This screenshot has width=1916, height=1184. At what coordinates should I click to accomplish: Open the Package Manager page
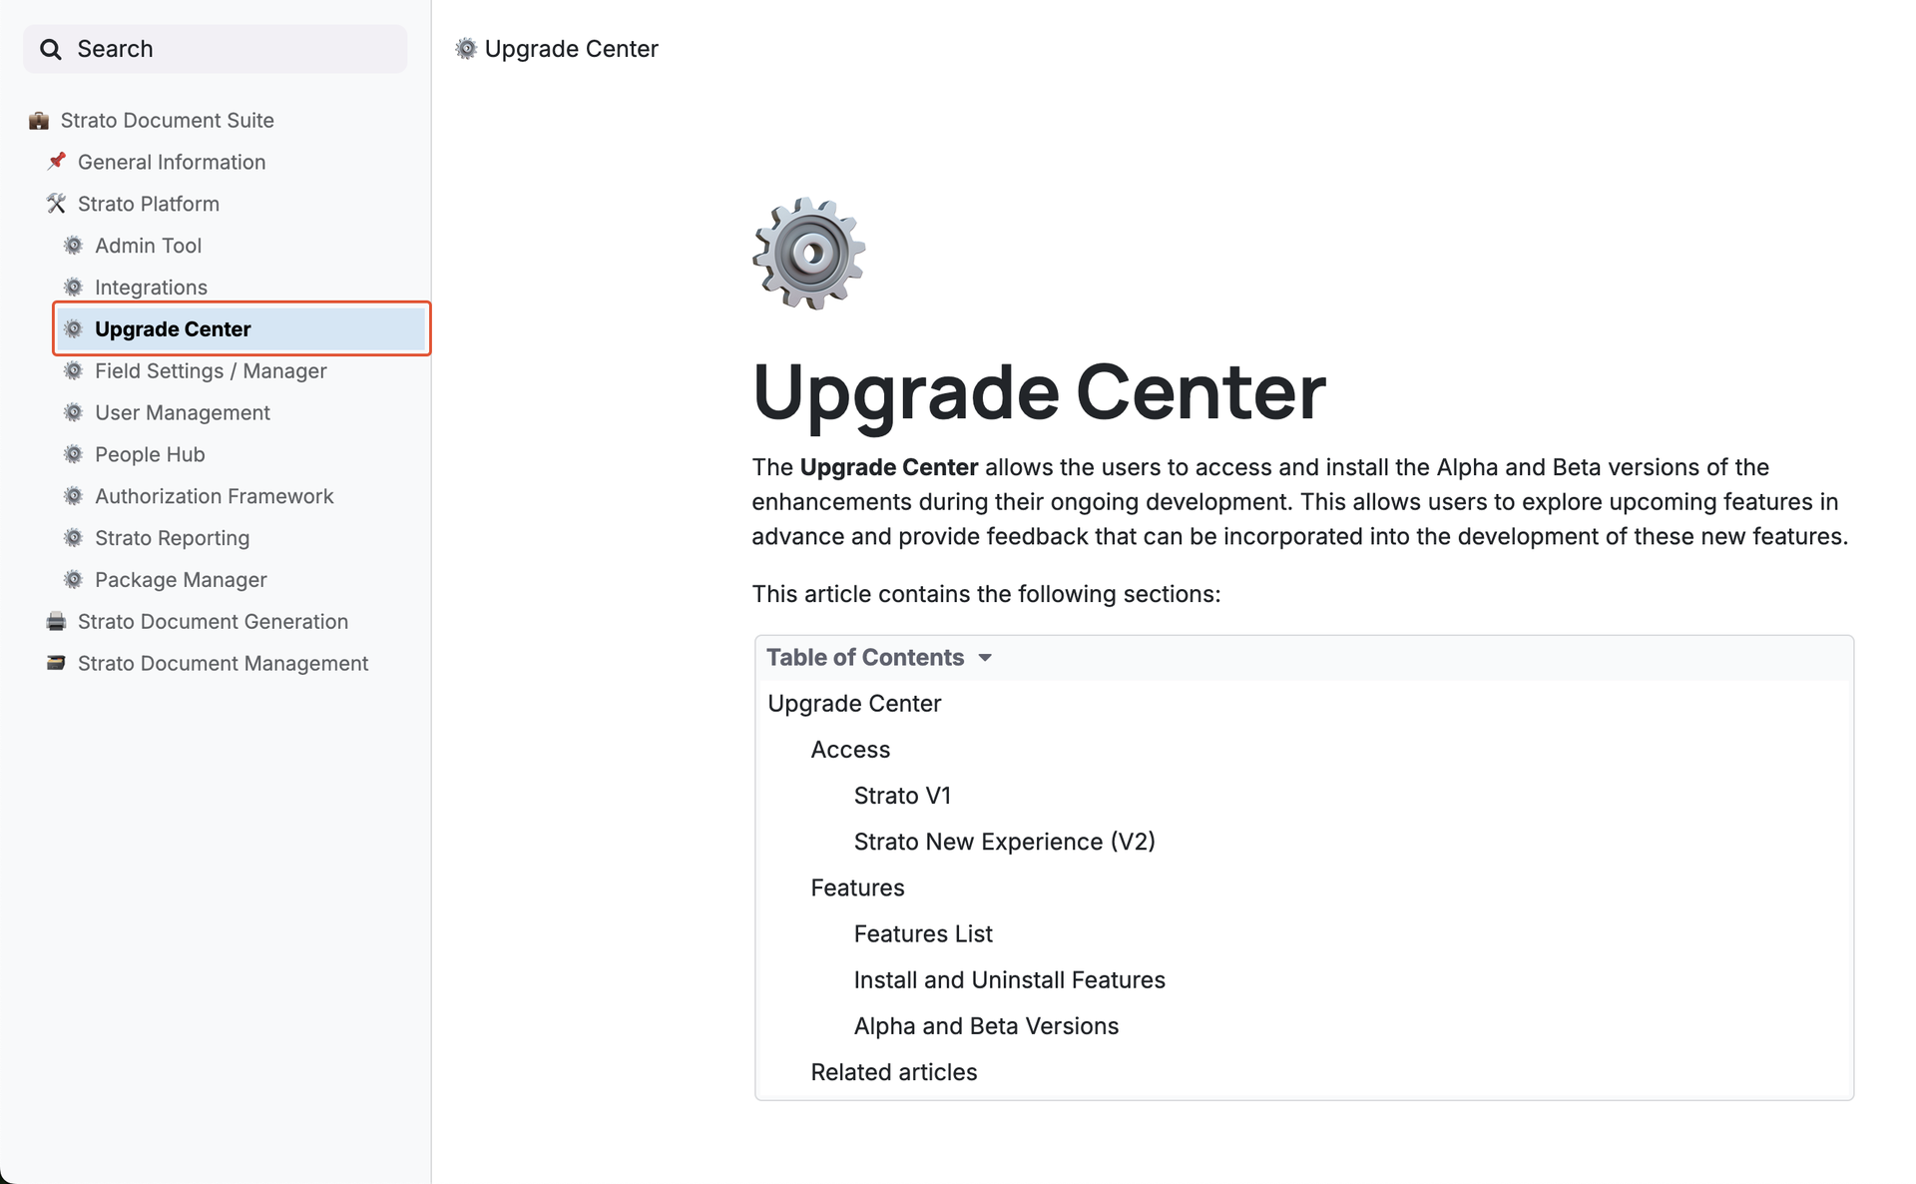pyautogui.click(x=181, y=580)
